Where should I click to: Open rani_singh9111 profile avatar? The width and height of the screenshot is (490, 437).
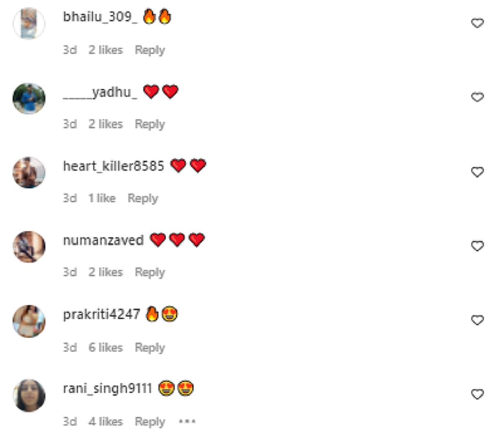tap(29, 395)
